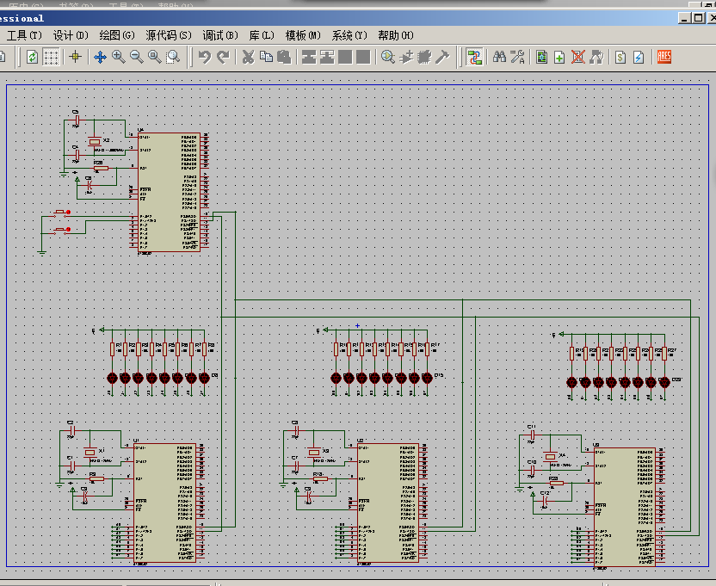Add a new sheet
716x586 pixels.
pos(559,57)
